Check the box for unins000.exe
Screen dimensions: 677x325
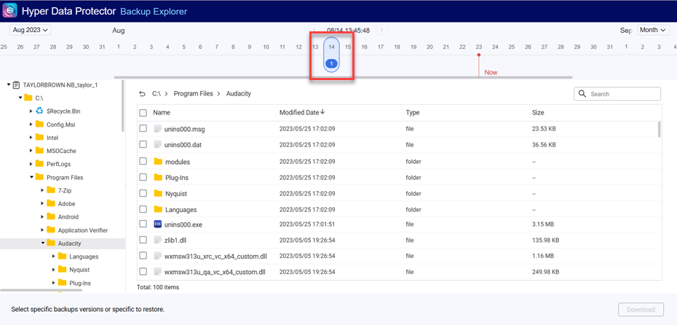point(143,224)
